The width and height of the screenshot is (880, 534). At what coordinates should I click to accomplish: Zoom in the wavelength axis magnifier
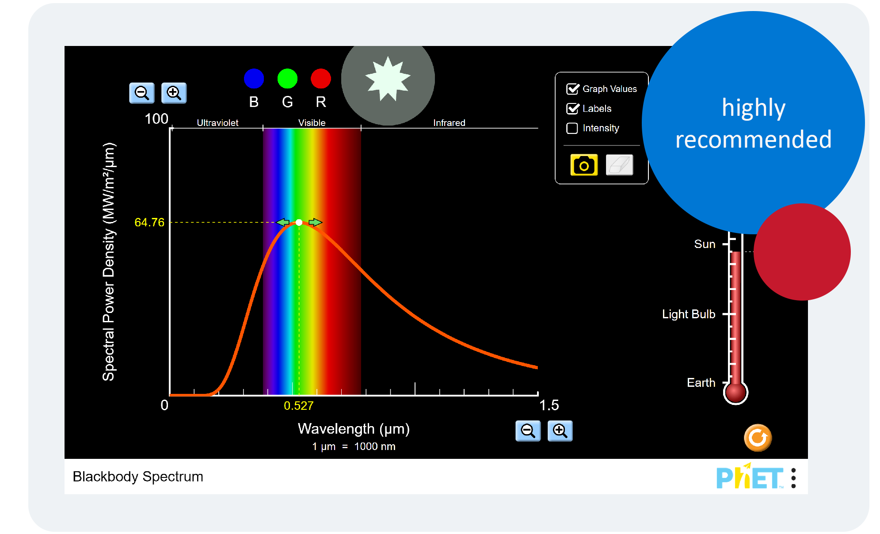tap(560, 431)
